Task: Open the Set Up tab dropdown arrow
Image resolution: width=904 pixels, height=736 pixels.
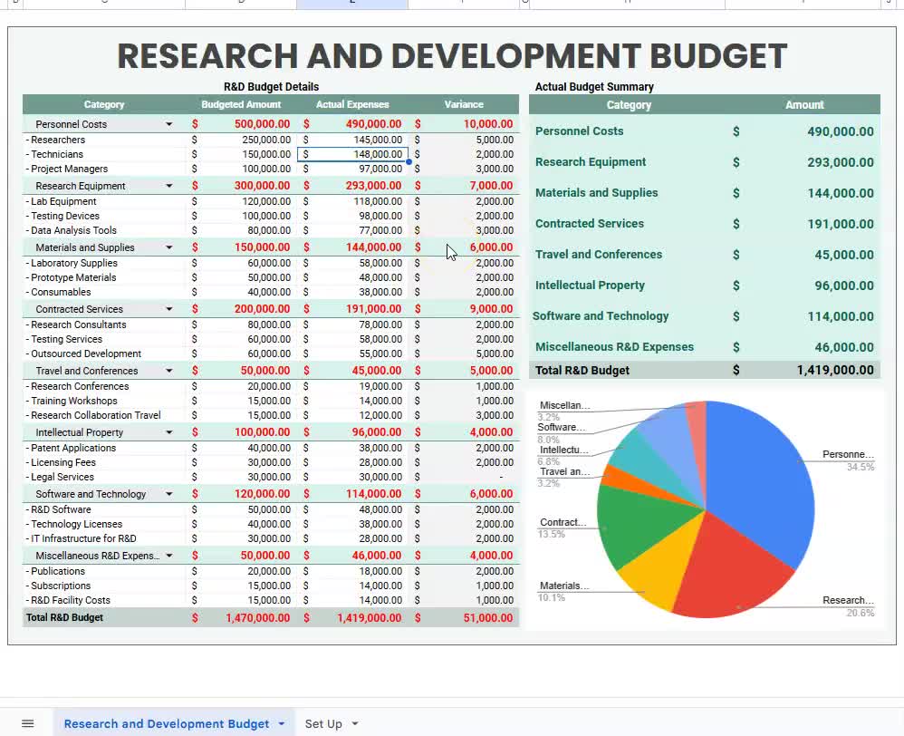Action: pyautogui.click(x=353, y=723)
